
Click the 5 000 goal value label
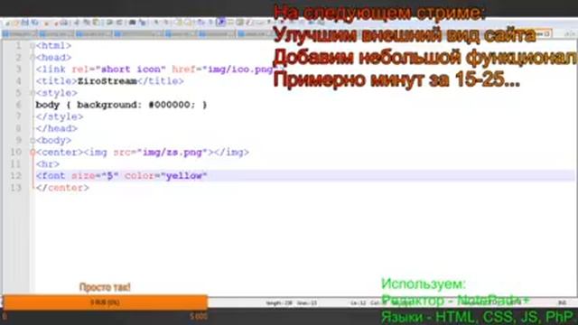click(x=199, y=316)
